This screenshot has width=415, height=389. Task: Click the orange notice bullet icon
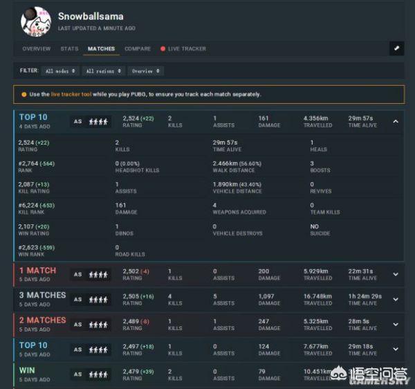[24, 95]
